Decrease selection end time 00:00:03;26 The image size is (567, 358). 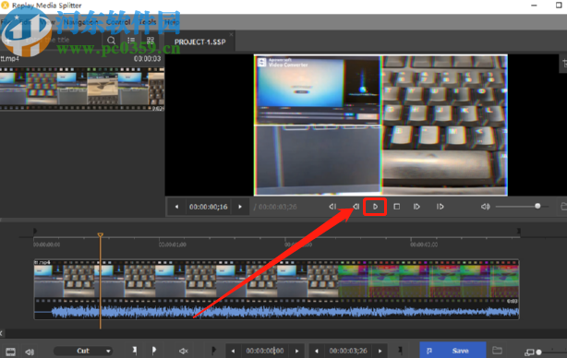[317, 351]
